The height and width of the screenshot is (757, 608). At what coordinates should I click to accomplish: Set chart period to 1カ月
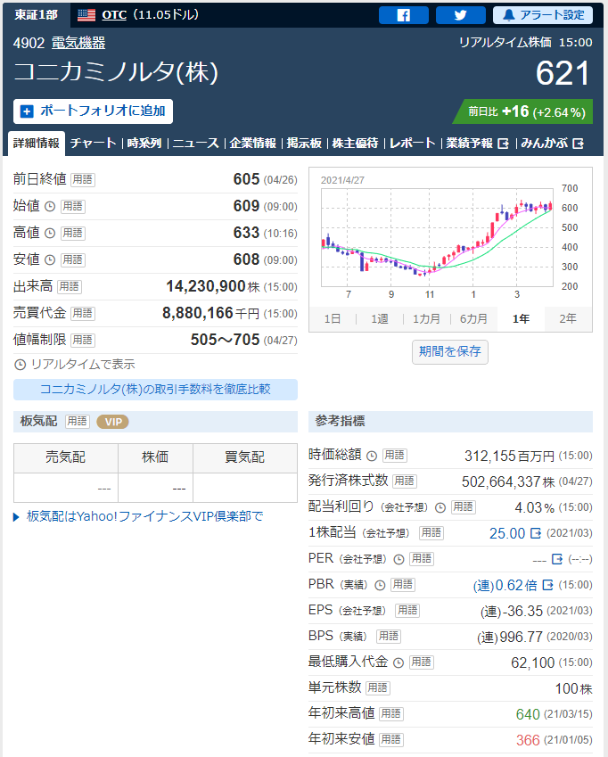(x=426, y=318)
